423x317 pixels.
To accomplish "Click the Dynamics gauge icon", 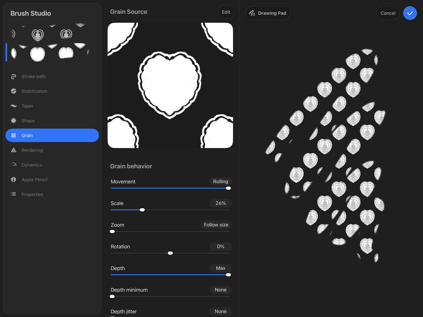I will [x=13, y=165].
